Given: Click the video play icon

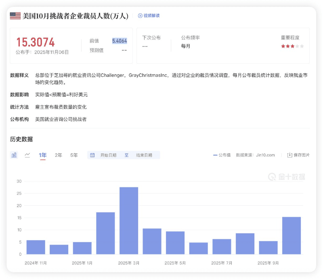Looking at the screenshot, I should 140,16.
